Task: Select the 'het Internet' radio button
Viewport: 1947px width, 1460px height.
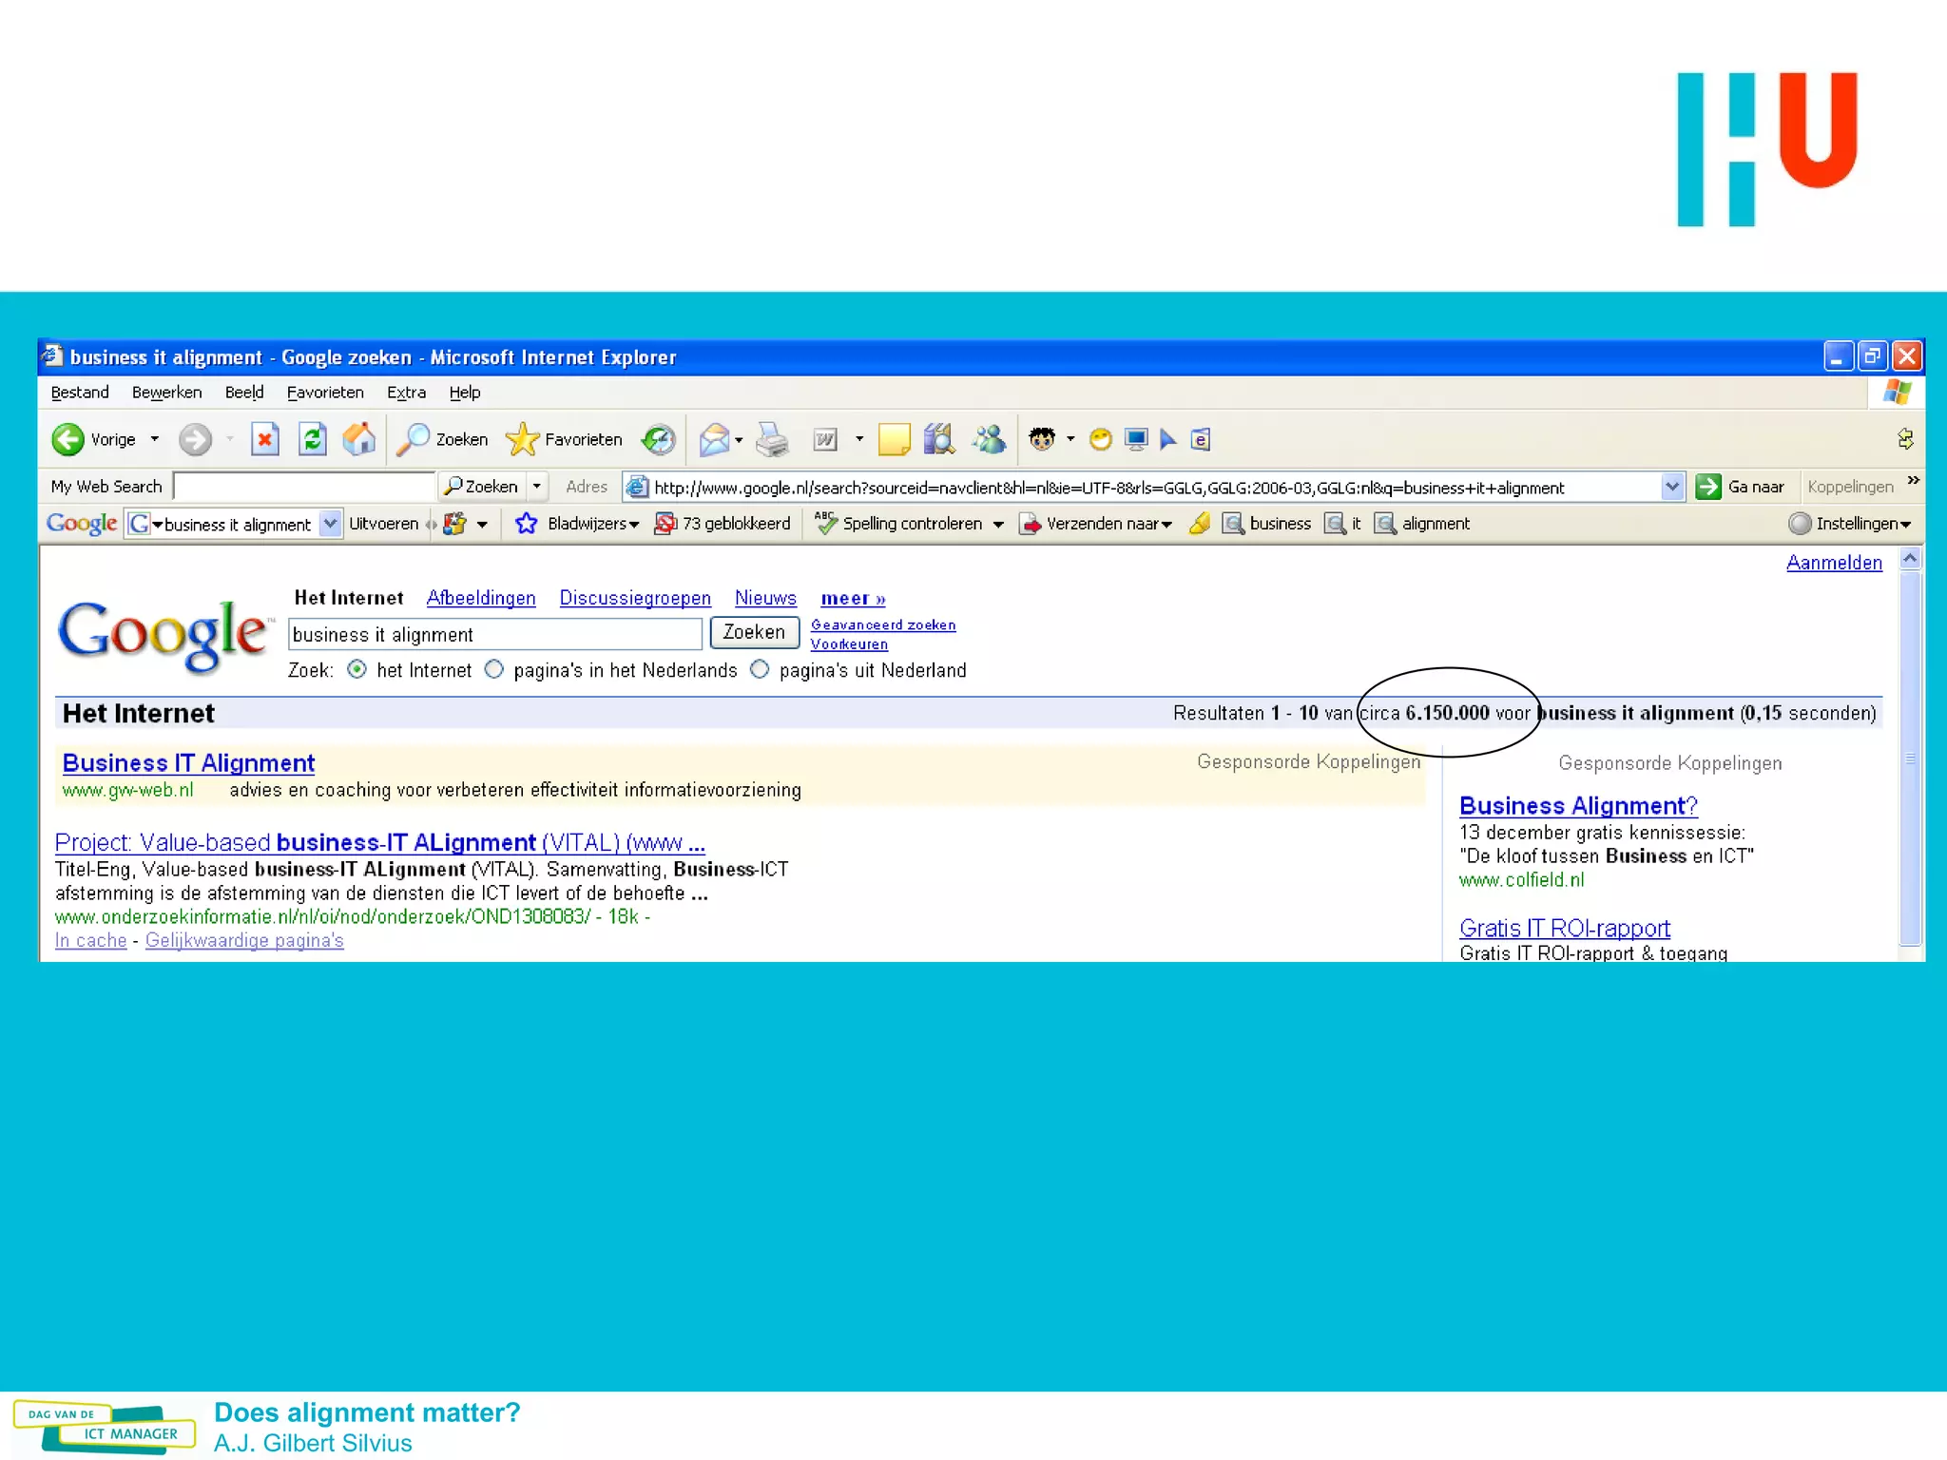Action: click(x=357, y=669)
